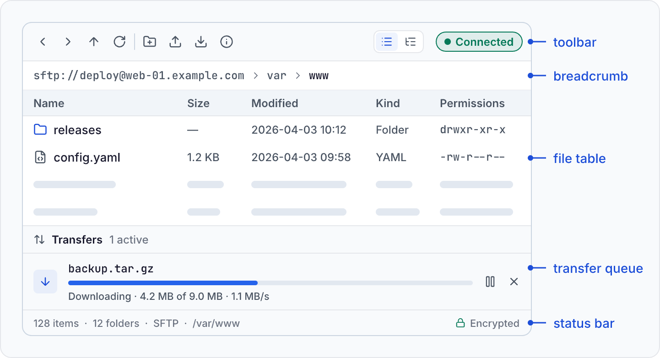This screenshot has width=660, height=358.
Task: Open the info panel icon
Action: (227, 42)
